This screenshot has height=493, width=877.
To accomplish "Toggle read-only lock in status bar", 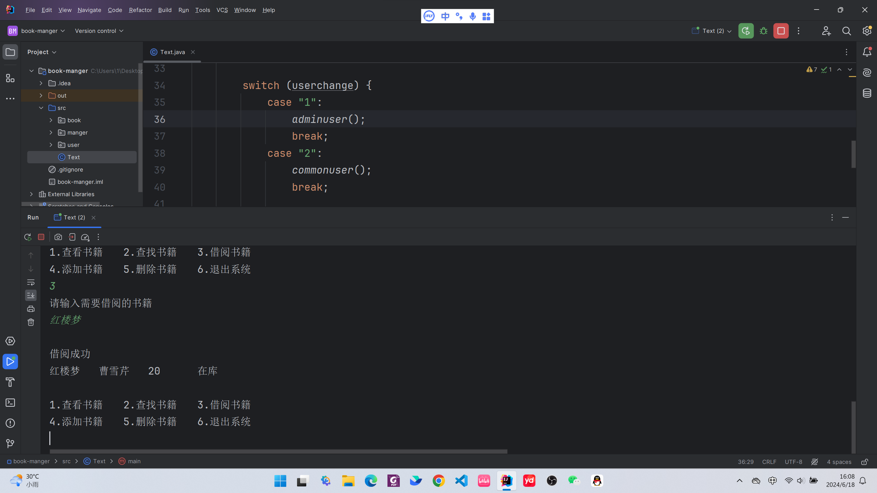I will (865, 462).
